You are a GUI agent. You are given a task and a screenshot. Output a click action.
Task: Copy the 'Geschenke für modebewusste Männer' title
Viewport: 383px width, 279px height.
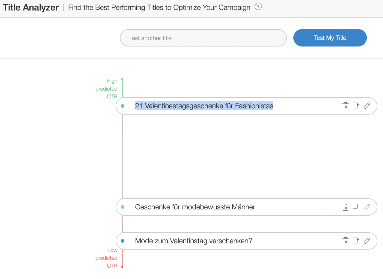[x=356, y=207]
